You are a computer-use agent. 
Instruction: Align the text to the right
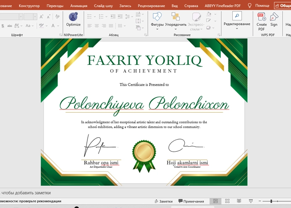tap(104, 26)
